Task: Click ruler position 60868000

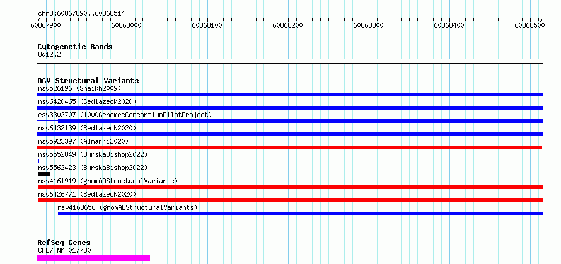Action: [127, 25]
